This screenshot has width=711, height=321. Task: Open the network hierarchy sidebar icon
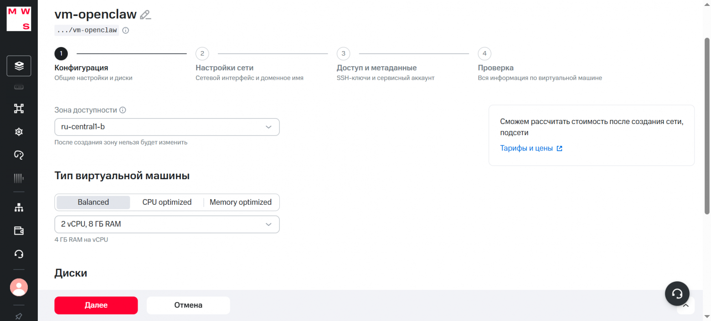[x=18, y=207]
